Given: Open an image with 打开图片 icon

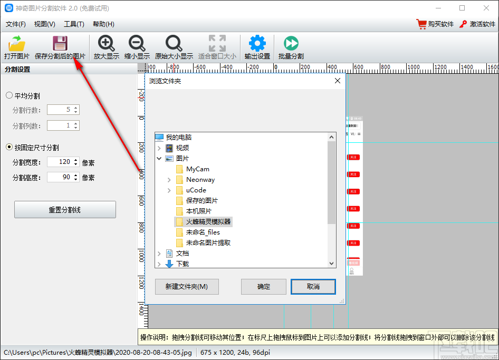Looking at the screenshot, I should [x=17, y=43].
